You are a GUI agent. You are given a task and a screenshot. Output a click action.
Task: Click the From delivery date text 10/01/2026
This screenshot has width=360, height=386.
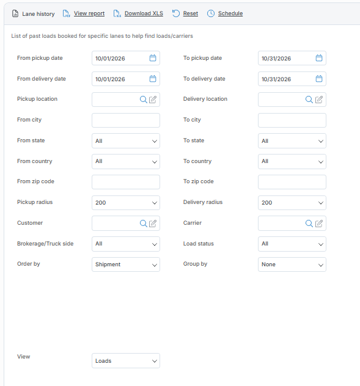point(110,79)
